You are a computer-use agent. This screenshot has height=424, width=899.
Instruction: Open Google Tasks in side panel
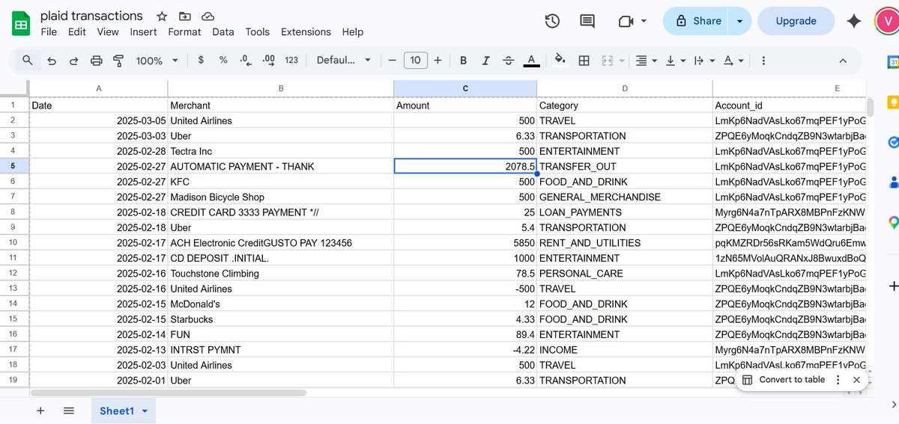893,142
